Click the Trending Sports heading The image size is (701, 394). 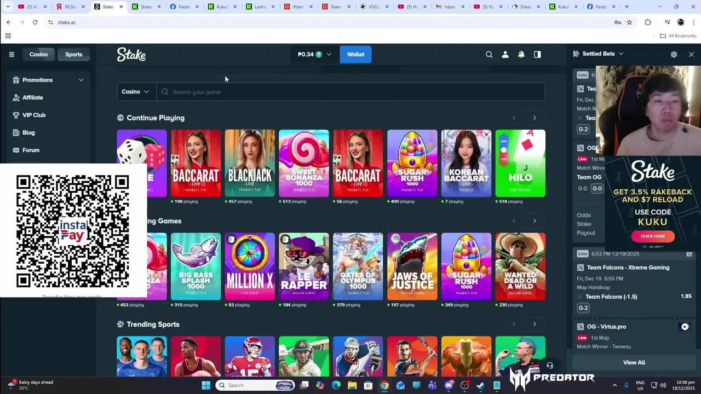(x=153, y=325)
